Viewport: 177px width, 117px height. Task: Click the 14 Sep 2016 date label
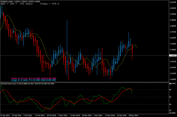click(x=5, y=115)
